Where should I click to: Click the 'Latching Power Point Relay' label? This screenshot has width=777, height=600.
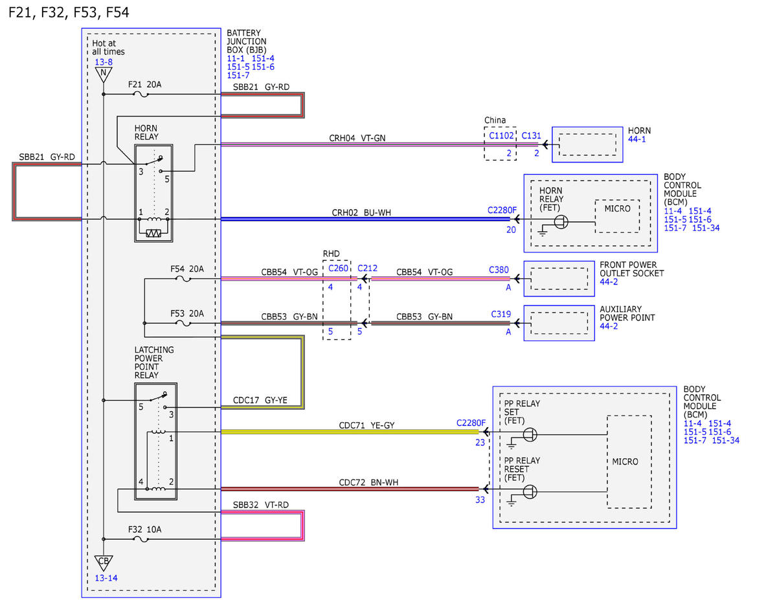(x=154, y=362)
